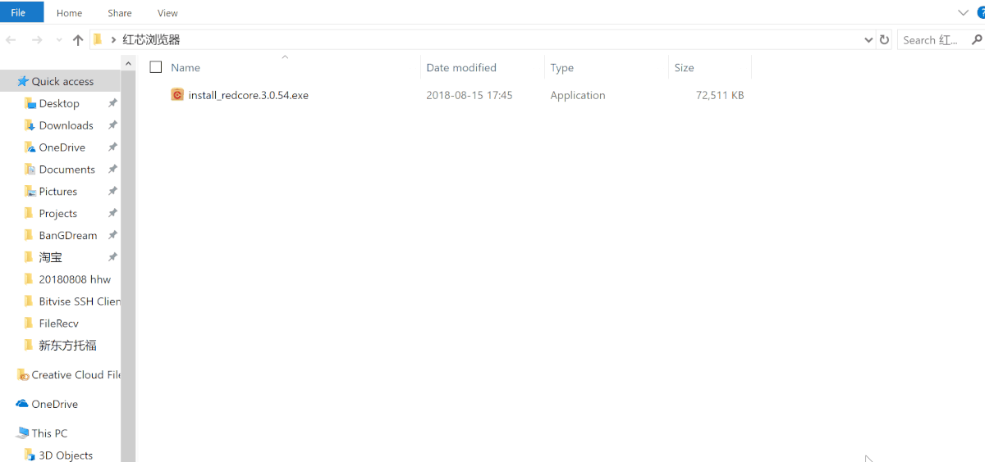Click the Quick access star icon
Viewport: 985px width, 462px height.
(23, 81)
